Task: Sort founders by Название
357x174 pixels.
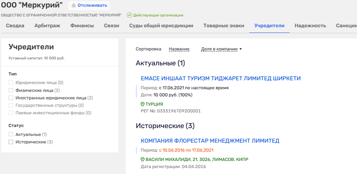Action: [179, 49]
